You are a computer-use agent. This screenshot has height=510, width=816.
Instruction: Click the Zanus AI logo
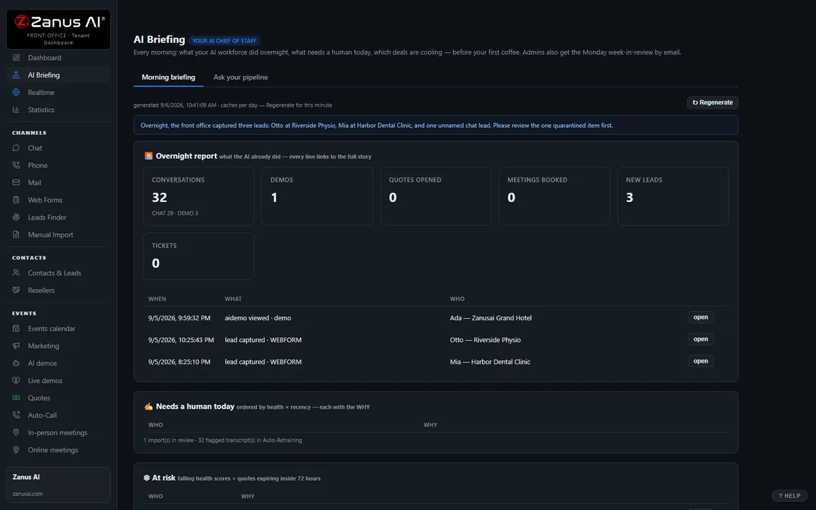pyautogui.click(x=58, y=29)
